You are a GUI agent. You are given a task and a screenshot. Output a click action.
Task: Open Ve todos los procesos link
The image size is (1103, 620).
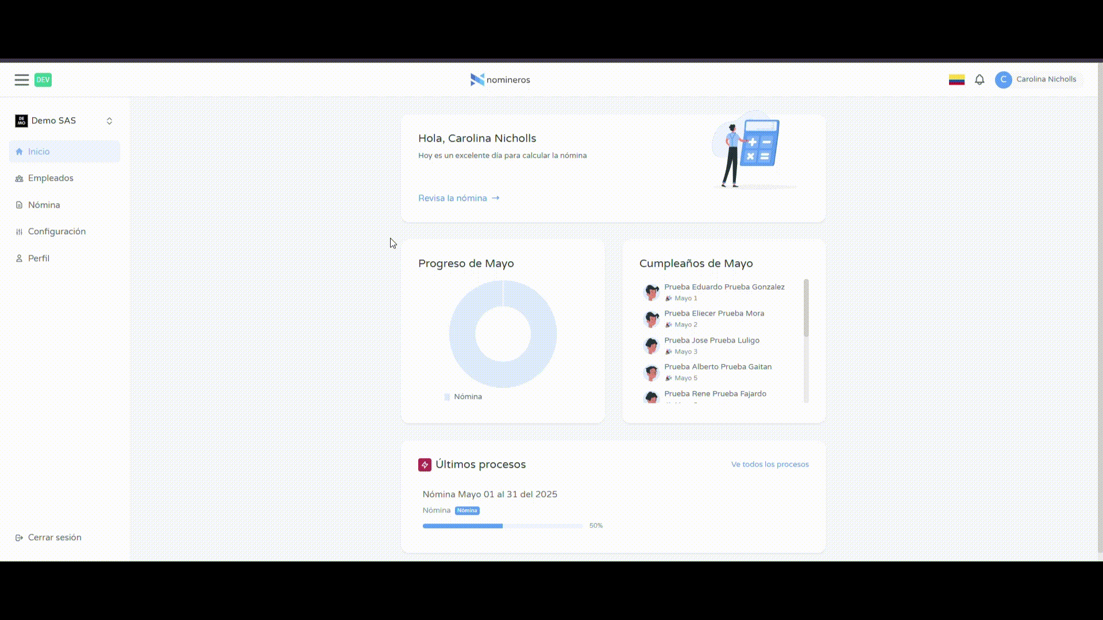click(x=769, y=464)
